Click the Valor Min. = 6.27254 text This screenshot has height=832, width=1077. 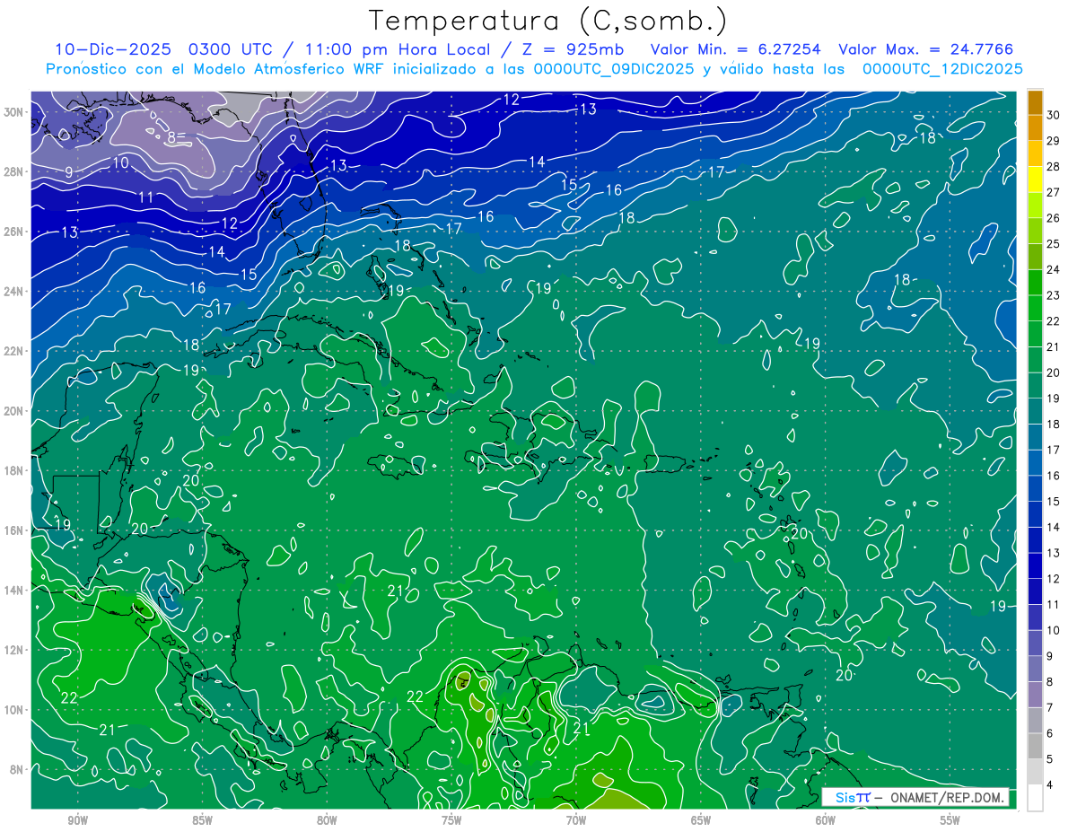click(737, 49)
